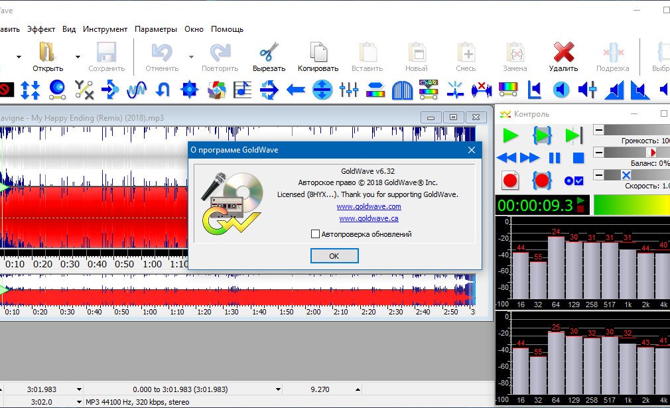Click the speaker in light-blue circle icon

pyautogui.click(x=561, y=90)
